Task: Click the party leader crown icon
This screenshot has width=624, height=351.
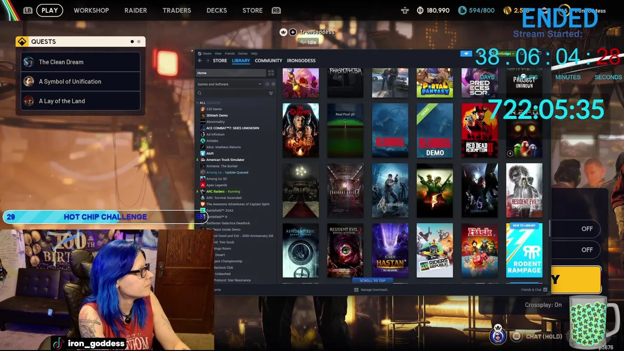Action: [283, 32]
